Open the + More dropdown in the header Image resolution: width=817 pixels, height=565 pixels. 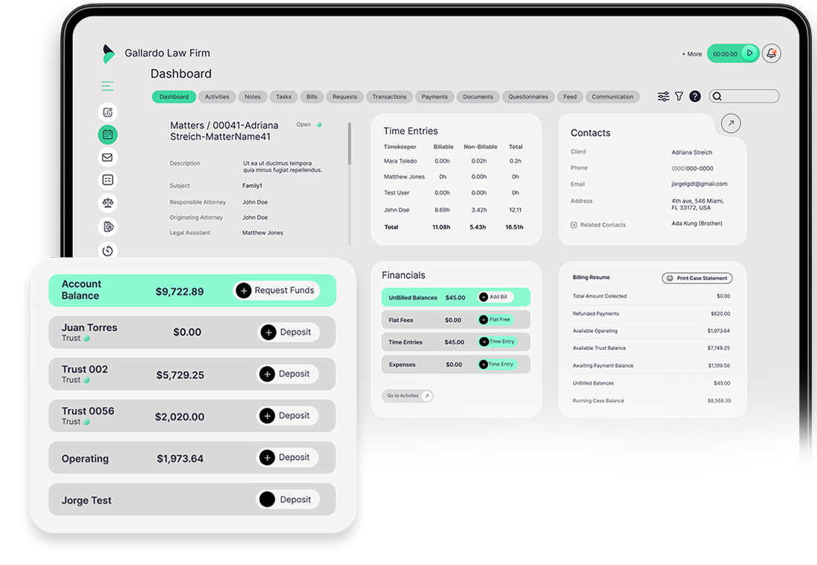(x=691, y=53)
